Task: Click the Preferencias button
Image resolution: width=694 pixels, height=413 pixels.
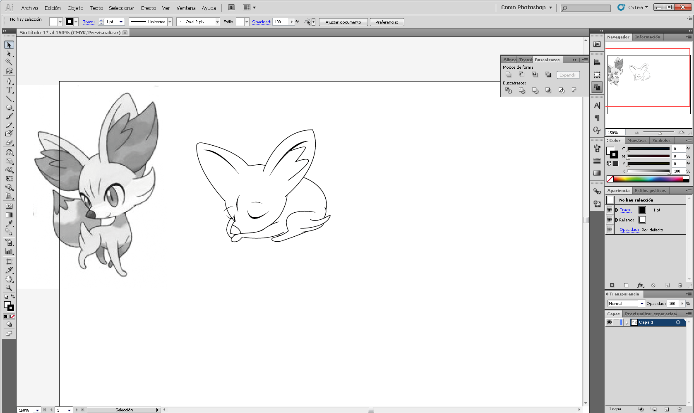Action: (387, 22)
